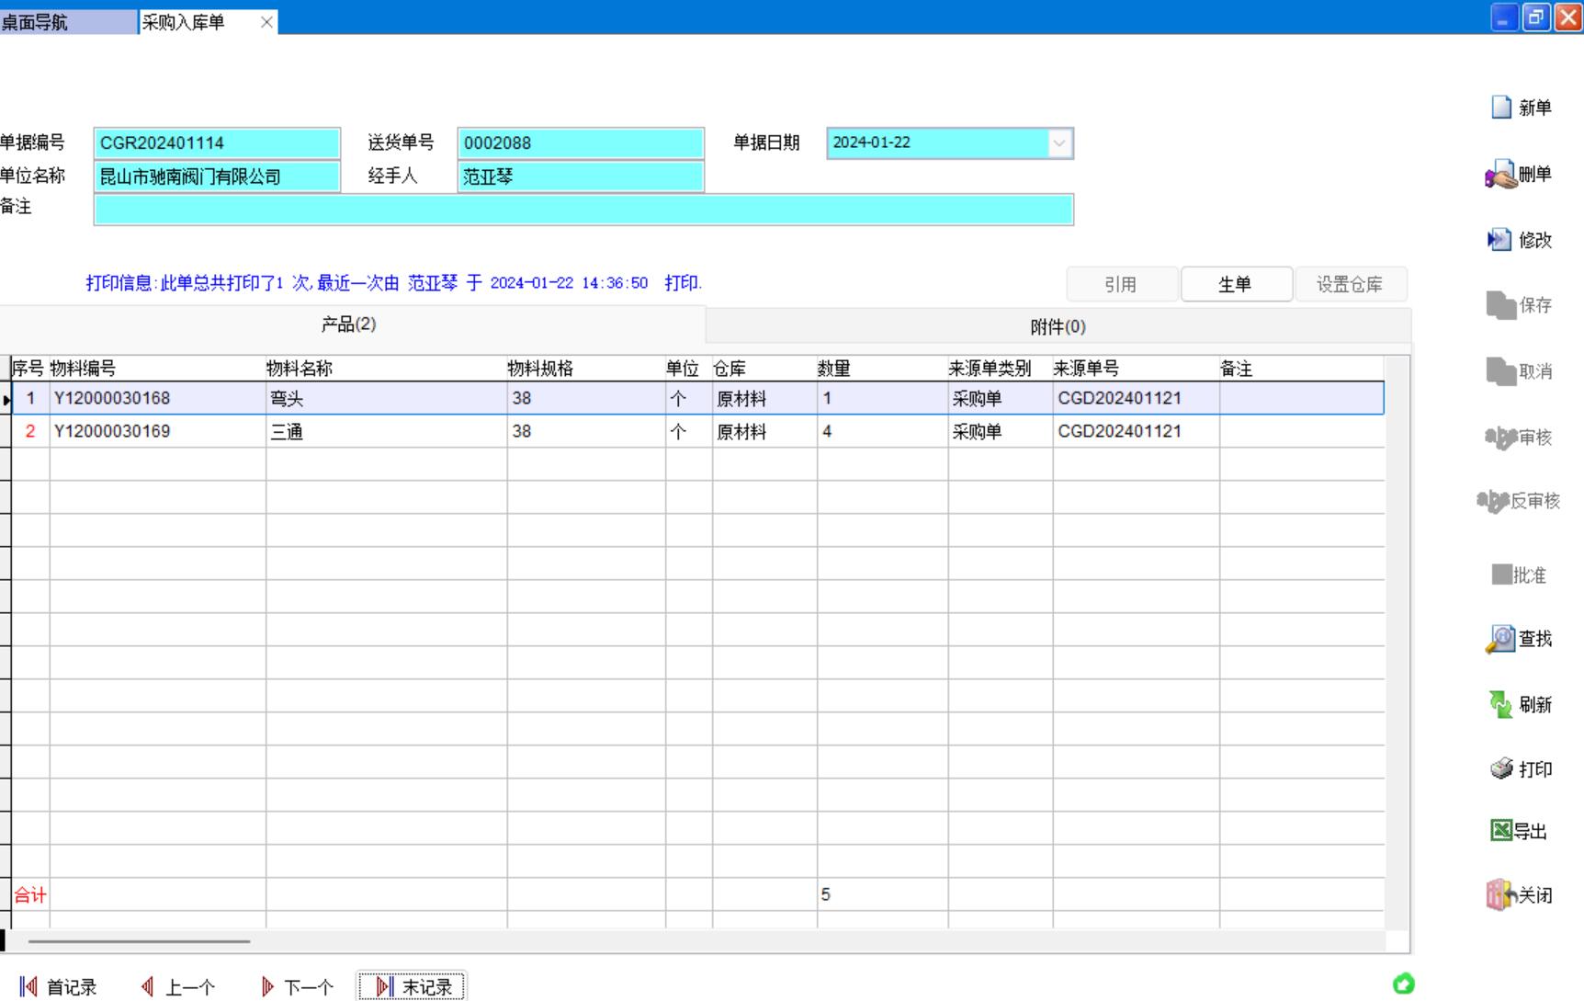The image size is (1584, 1001).
Task: Click the 新单 new document icon
Action: tap(1501, 108)
